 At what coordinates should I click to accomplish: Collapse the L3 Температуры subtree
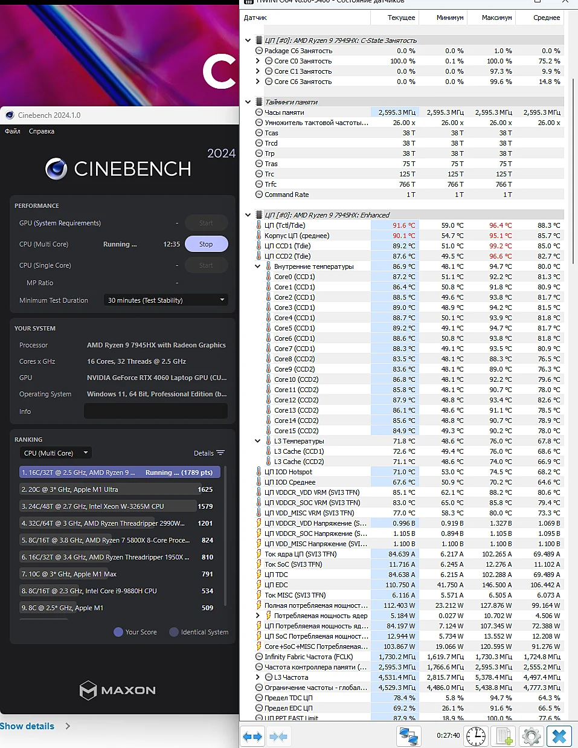click(x=258, y=441)
